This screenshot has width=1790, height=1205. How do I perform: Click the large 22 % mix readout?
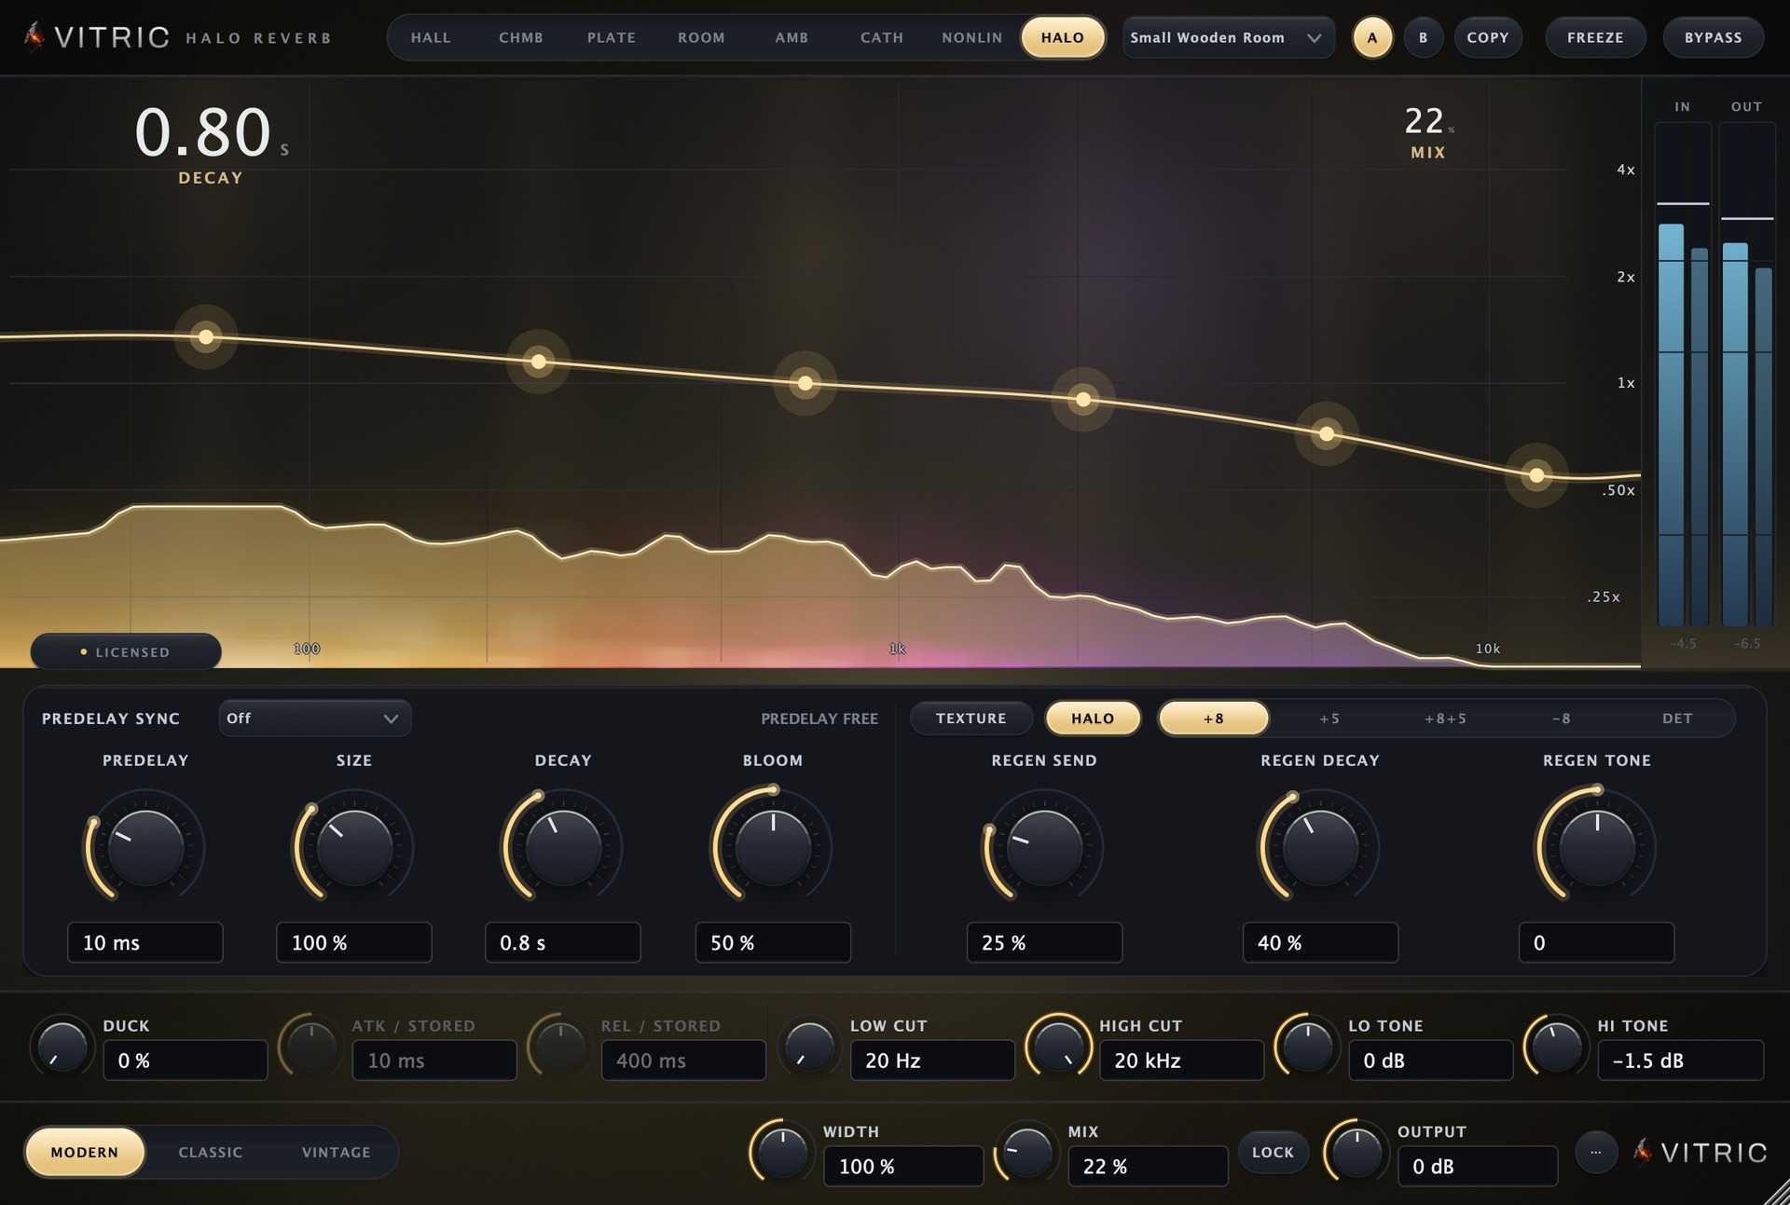pyautogui.click(x=1428, y=121)
